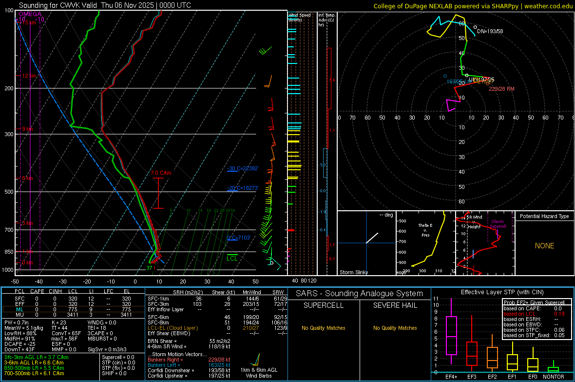575x382 pixels.
Task: Click the 'Wind Speed (knots)' panel header
Action: [300, 17]
